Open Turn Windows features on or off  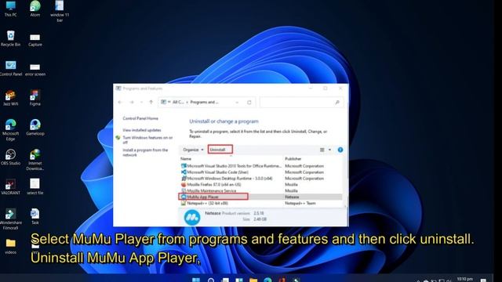tap(147, 140)
